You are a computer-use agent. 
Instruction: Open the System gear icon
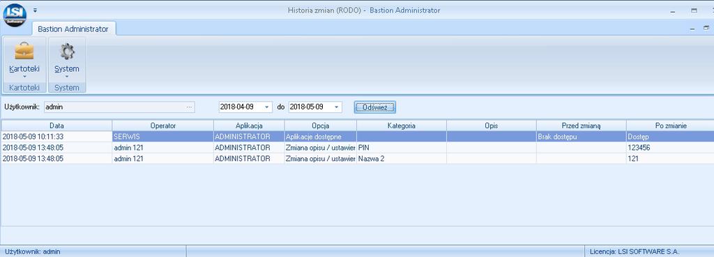click(x=67, y=52)
